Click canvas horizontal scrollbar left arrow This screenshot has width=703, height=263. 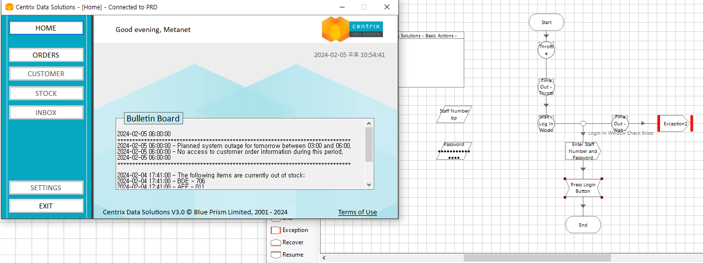(324, 258)
